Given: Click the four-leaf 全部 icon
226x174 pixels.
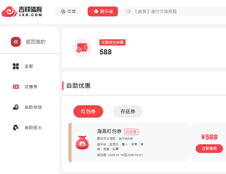Looking at the screenshot, I should tap(16, 66).
